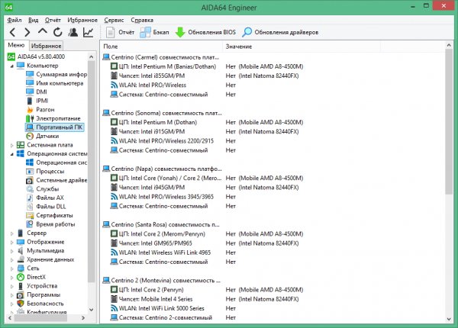Open the Файл menu
This screenshot has height=328, width=458.
(x=15, y=20)
